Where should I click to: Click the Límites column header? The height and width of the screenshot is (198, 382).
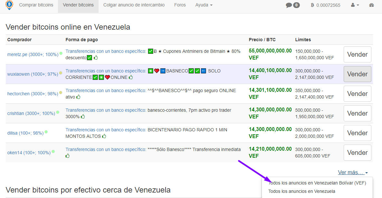[303, 40]
